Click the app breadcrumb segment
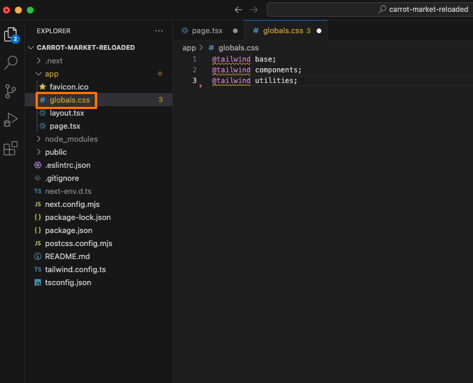The height and width of the screenshot is (383, 473). pos(189,47)
